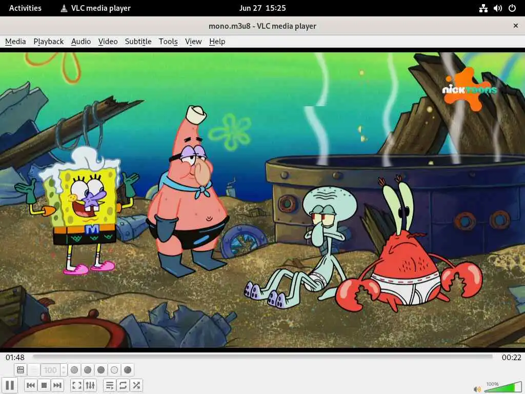Open the clock calendar Jun 27 15:25

(x=262, y=8)
